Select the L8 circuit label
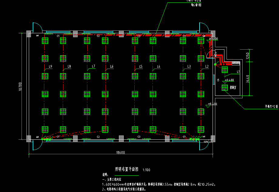This screenshot has width=279, height=192. tap(69, 66)
